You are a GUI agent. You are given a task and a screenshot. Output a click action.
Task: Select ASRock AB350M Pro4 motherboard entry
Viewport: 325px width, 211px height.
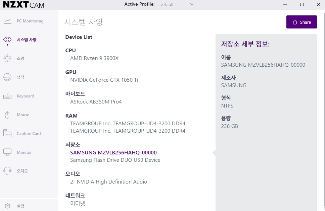pyautogui.click(x=96, y=101)
